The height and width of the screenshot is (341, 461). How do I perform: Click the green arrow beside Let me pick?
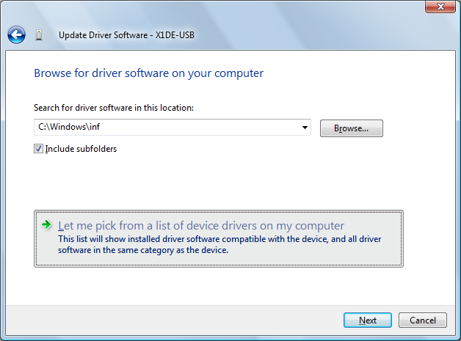point(46,225)
